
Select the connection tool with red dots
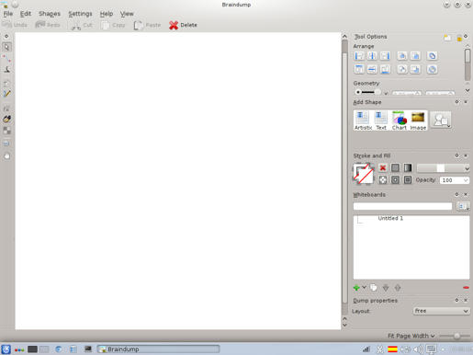[6, 58]
